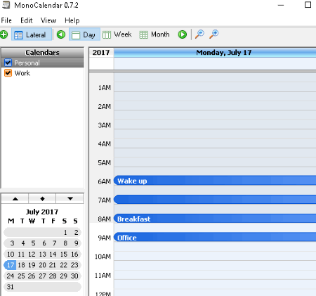Select the Office event
Screen dimensions: 316x296
coord(215,237)
